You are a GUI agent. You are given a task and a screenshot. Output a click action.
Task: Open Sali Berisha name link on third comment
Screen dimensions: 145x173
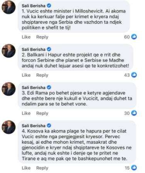(x=34, y=88)
